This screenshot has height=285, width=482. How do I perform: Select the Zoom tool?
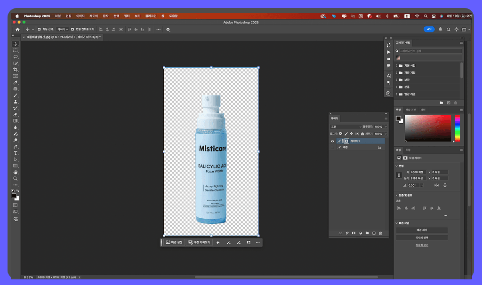coord(16,179)
